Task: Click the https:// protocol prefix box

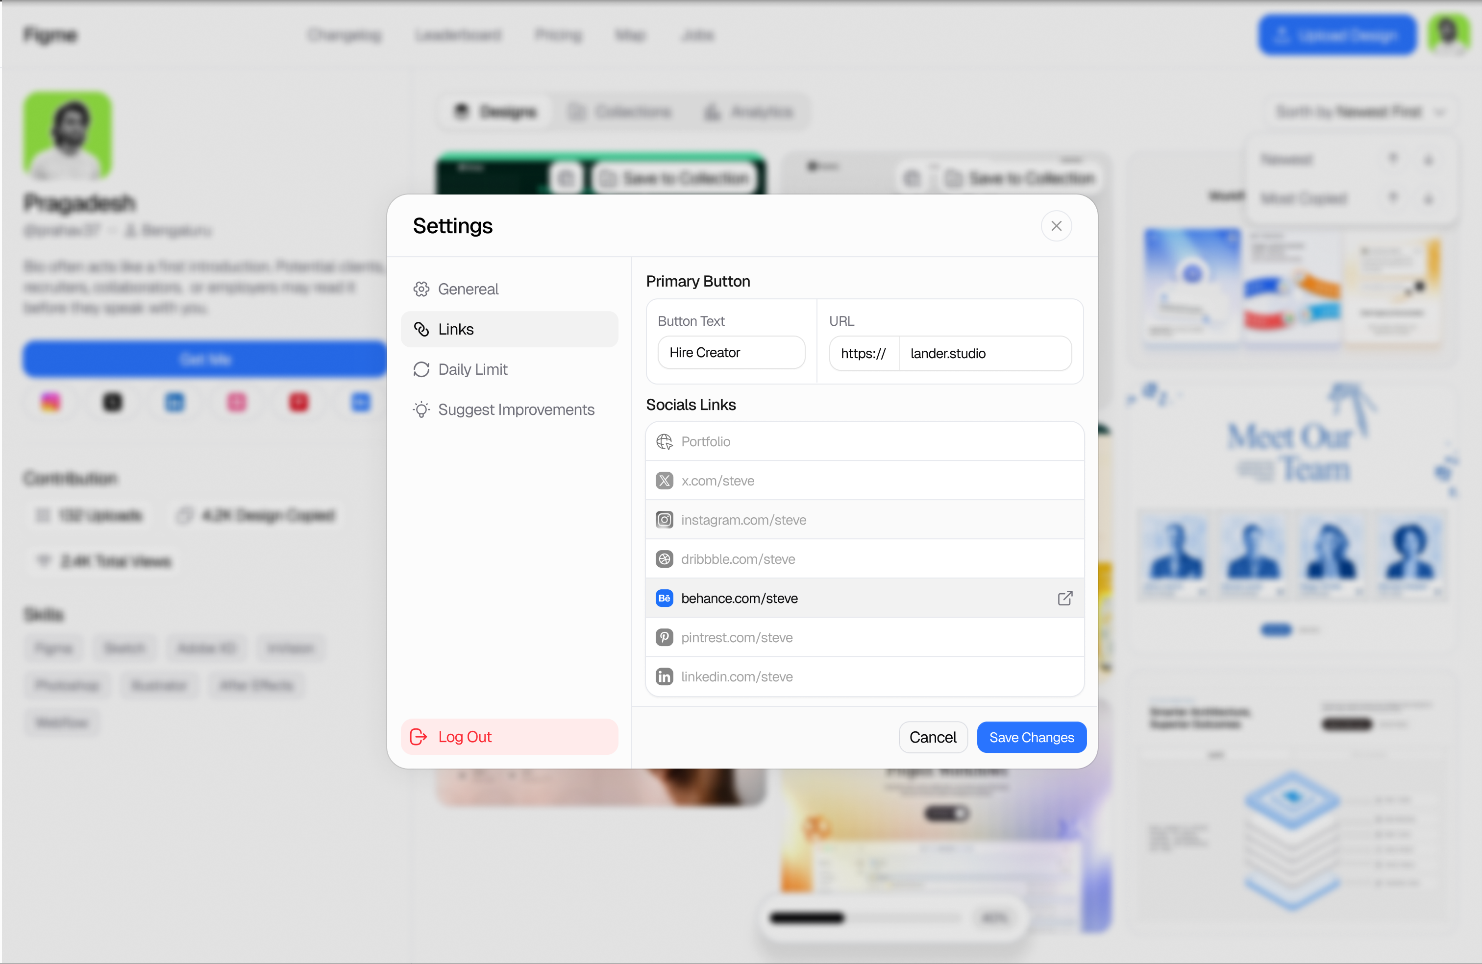Action: [x=864, y=354]
